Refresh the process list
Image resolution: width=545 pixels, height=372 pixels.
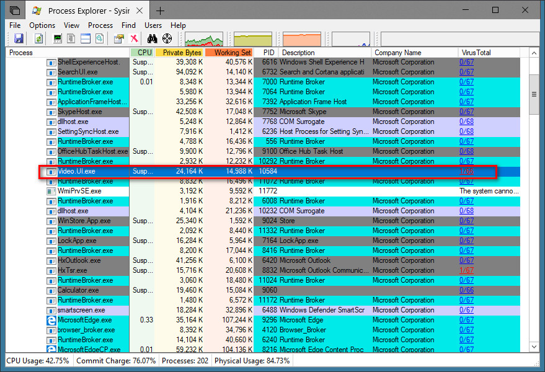pos(38,38)
